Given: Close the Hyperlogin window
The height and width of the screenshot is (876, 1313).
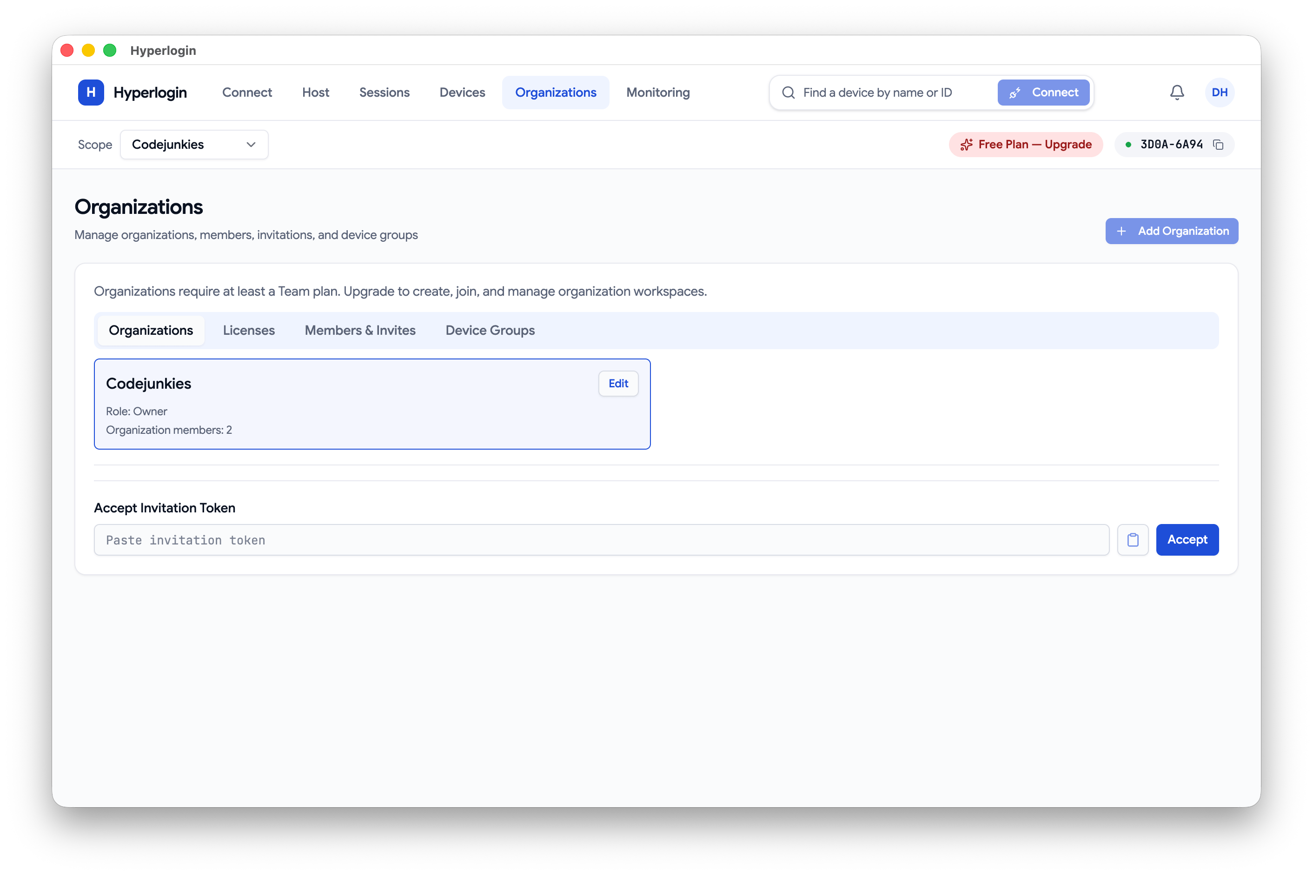Looking at the screenshot, I should [x=67, y=50].
